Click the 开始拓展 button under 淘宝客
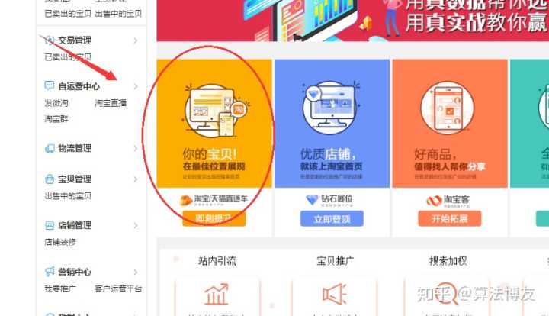Screen dimensions: 549x316 point(450,219)
